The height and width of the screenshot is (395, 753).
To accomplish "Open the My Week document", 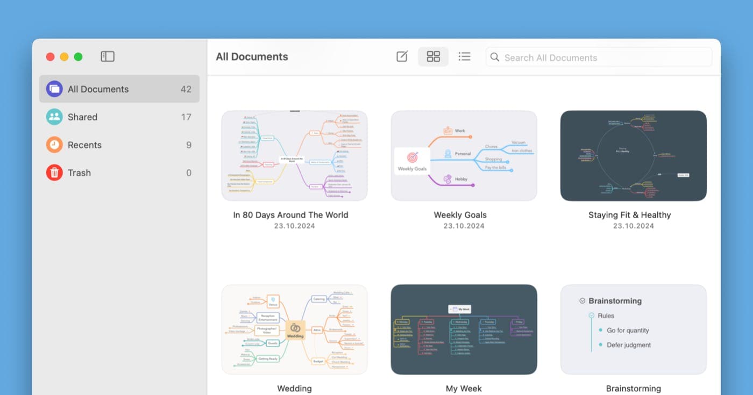I will point(464,329).
